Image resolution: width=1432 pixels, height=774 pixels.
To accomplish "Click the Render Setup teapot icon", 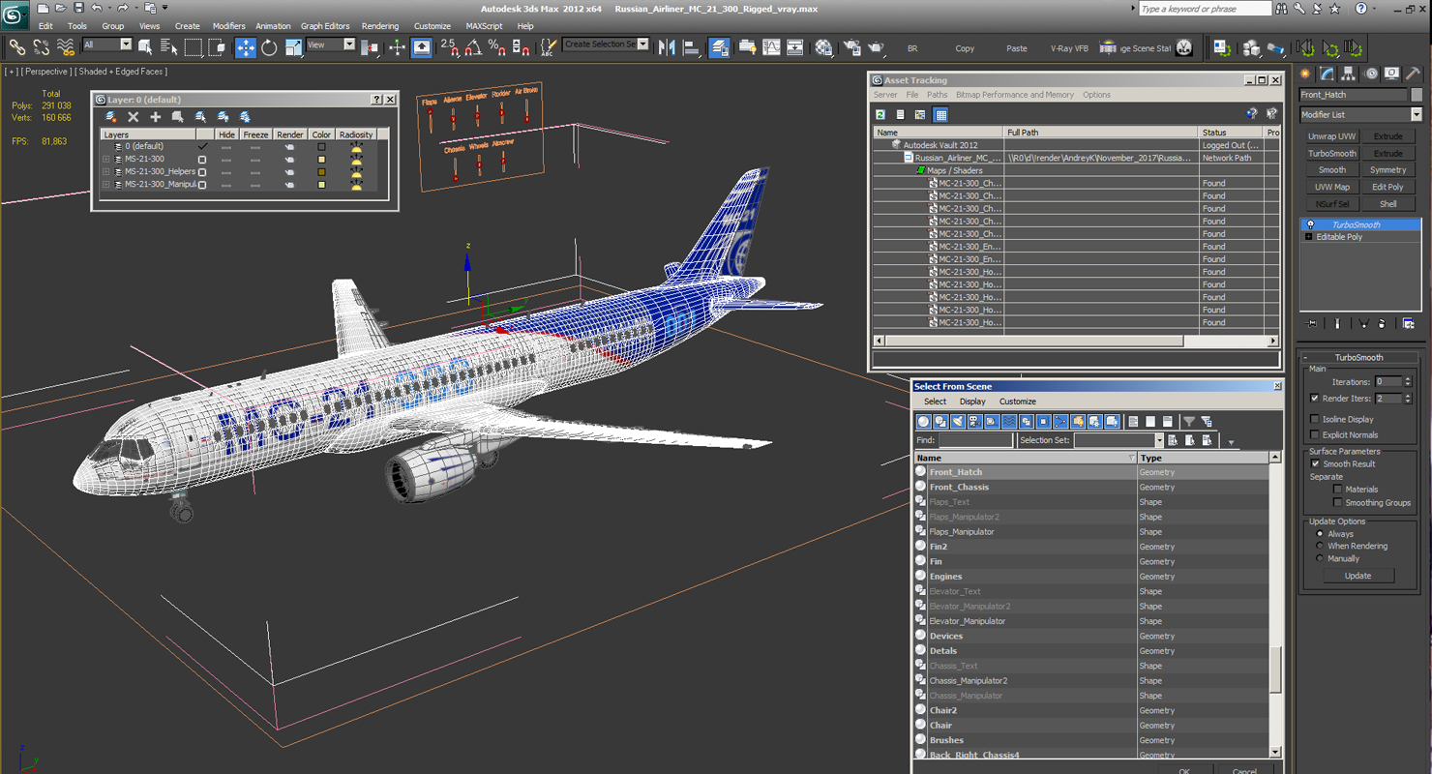I will [x=852, y=46].
